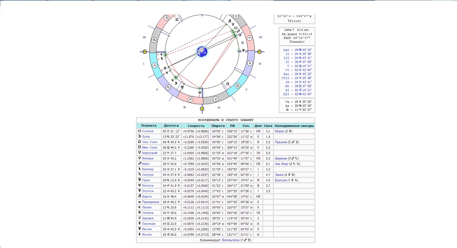Open the Солнце planet link
Image resolution: width=457 pixels, height=248 pixels.
tap(148, 131)
